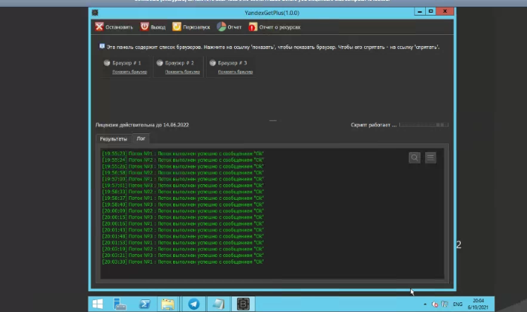Open the Отчет (report) pie chart button
Viewport: 527px width, 312px height.
229,27
